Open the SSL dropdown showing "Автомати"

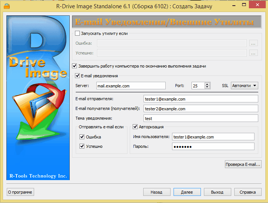[244, 86]
